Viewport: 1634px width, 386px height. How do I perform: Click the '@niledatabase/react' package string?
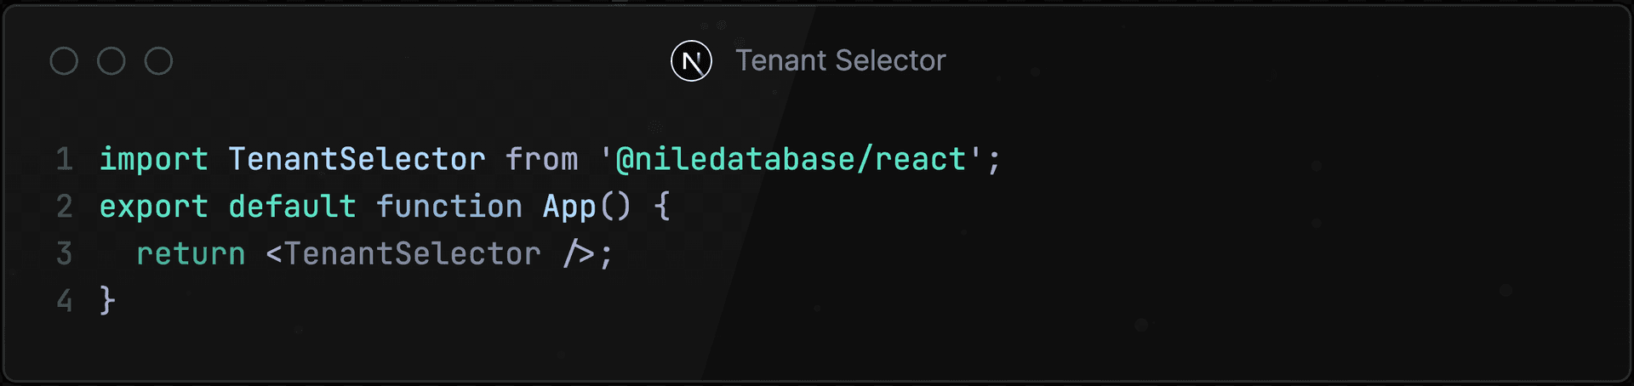coord(791,160)
